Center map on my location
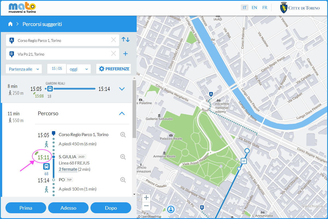This screenshot has width=328, height=219. pyautogui.click(x=171, y=210)
